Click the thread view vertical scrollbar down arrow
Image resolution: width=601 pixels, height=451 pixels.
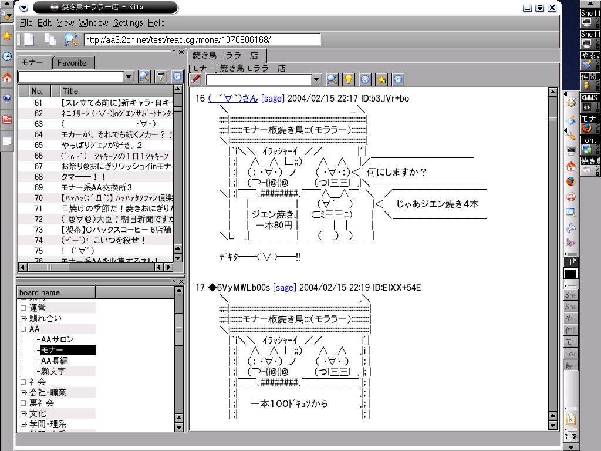click(553, 425)
